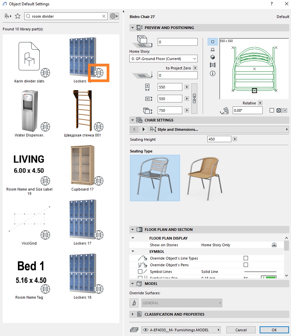Click the rotation angle icon
291x336 pixels.
[x=224, y=110]
